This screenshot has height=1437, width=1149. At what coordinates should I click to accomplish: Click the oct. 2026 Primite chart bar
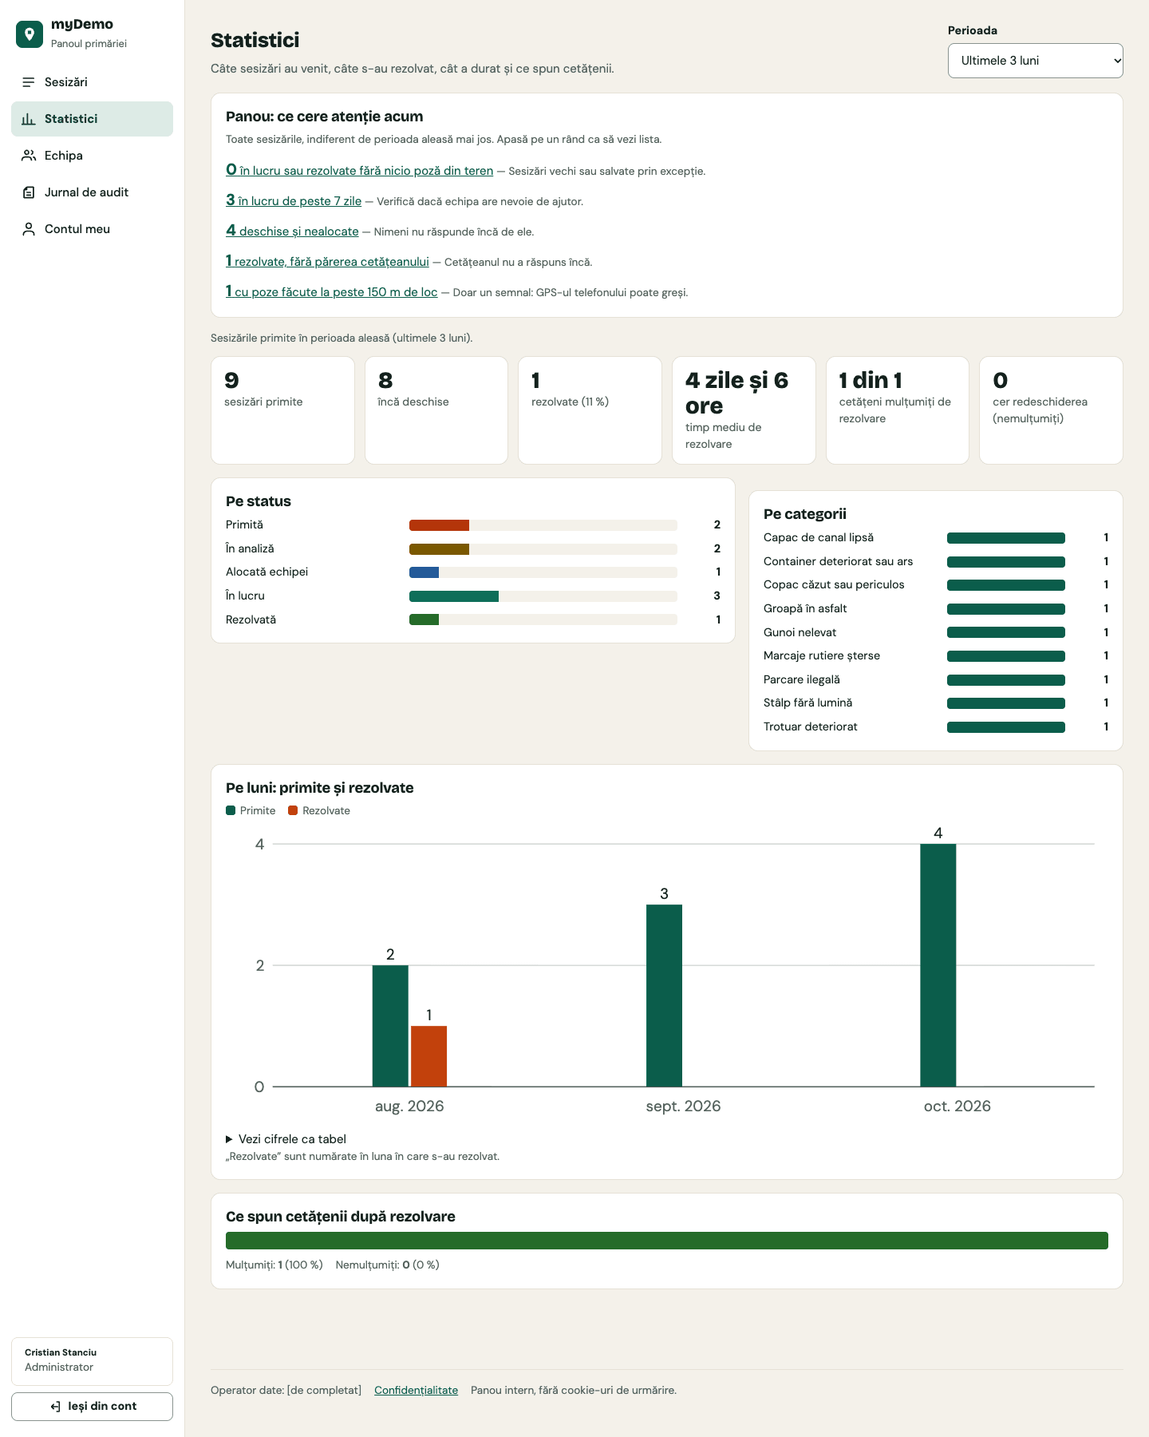click(x=938, y=965)
